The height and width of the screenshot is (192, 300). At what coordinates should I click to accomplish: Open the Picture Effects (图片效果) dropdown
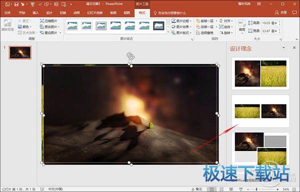181,27
